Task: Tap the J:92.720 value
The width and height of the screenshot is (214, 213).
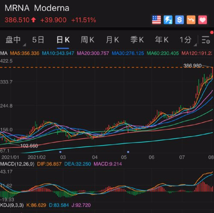Action: coord(81,205)
